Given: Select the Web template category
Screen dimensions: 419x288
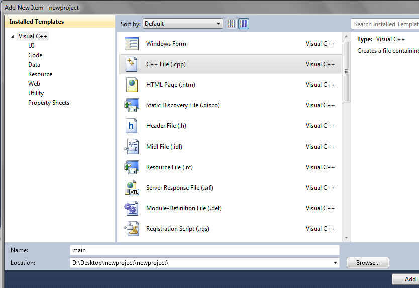Looking at the screenshot, I should coord(34,84).
